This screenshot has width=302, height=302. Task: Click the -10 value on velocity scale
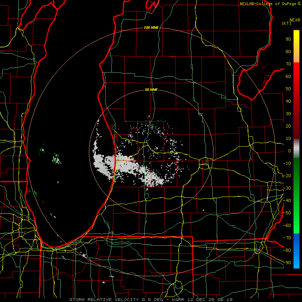[x=287, y=163]
